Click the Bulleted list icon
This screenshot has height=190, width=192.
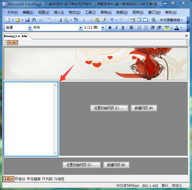point(146,28)
